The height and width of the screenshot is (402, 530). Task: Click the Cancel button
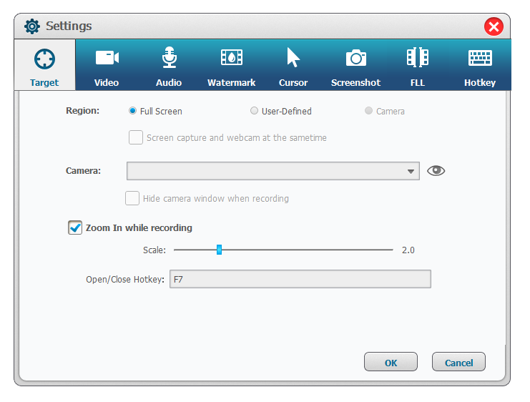pyautogui.click(x=458, y=362)
